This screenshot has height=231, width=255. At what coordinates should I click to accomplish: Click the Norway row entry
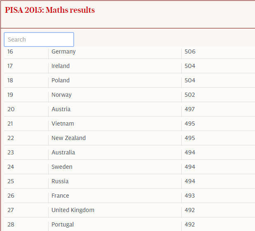click(x=61, y=95)
